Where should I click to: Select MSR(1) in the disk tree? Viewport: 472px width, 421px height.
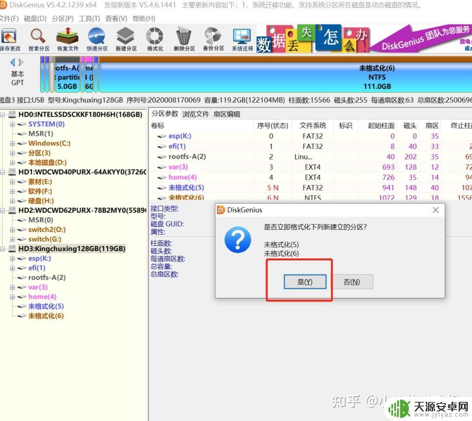[41, 133]
